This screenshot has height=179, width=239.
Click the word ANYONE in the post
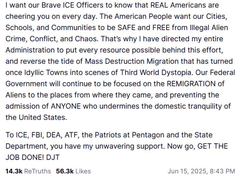click(x=66, y=106)
